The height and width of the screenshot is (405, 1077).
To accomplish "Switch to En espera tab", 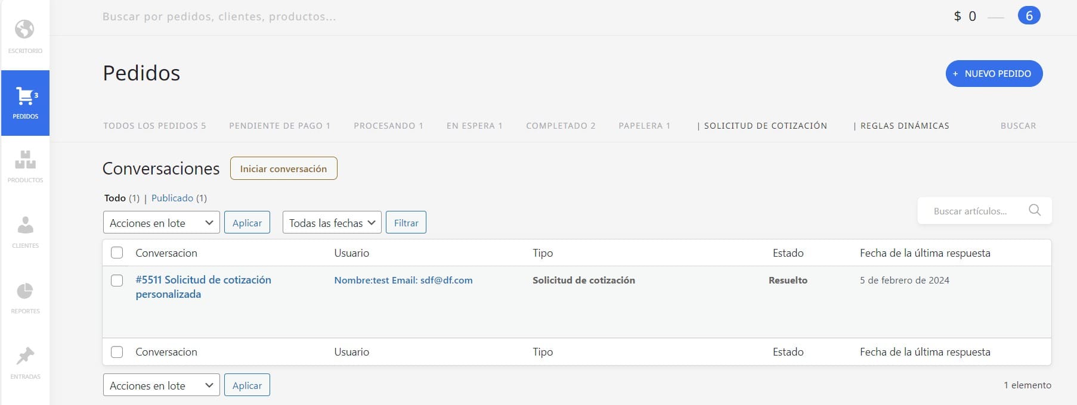I will [475, 126].
